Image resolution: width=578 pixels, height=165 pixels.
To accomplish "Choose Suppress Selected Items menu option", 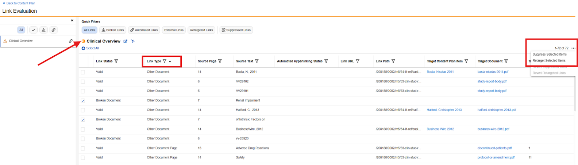I will click(550, 55).
